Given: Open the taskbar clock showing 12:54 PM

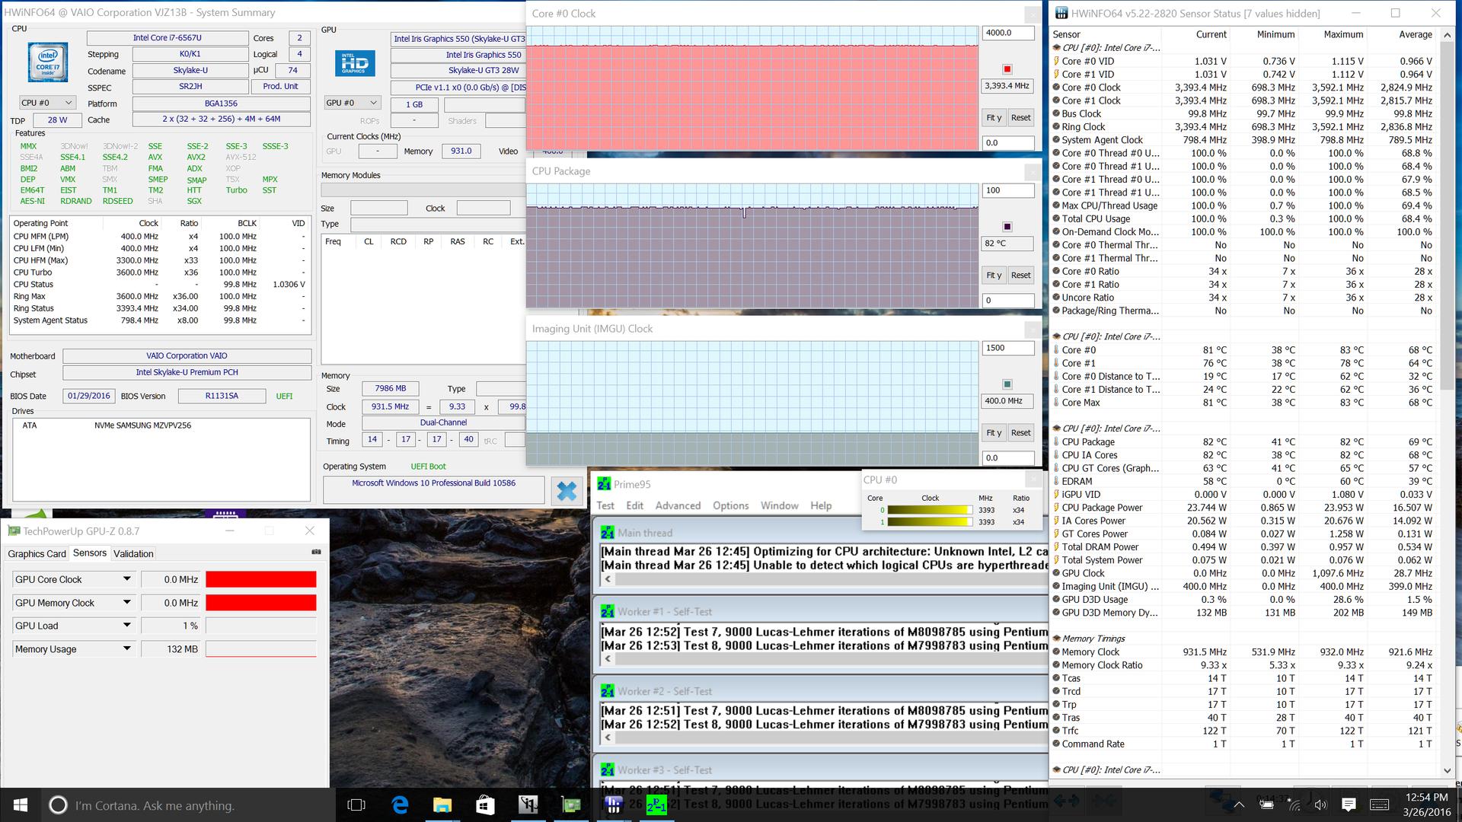Looking at the screenshot, I should 1426,804.
